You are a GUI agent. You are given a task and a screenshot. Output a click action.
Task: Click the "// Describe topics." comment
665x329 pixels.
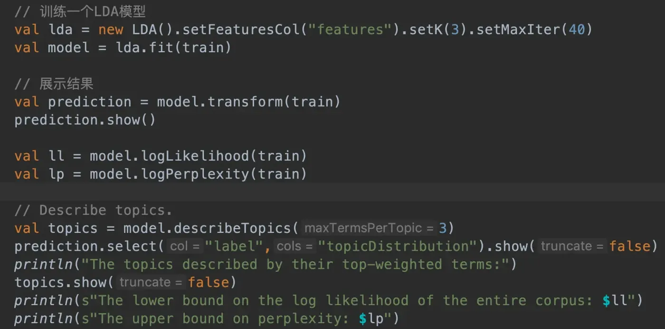pyautogui.click(x=93, y=210)
